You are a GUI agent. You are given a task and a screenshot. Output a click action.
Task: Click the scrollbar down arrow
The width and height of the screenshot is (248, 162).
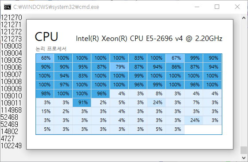[x=244, y=158]
